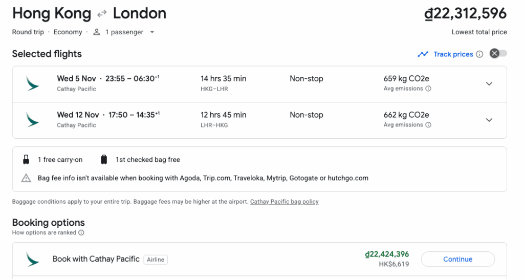Click info icon next to Track prices
The width and height of the screenshot is (524, 279).
(479, 54)
